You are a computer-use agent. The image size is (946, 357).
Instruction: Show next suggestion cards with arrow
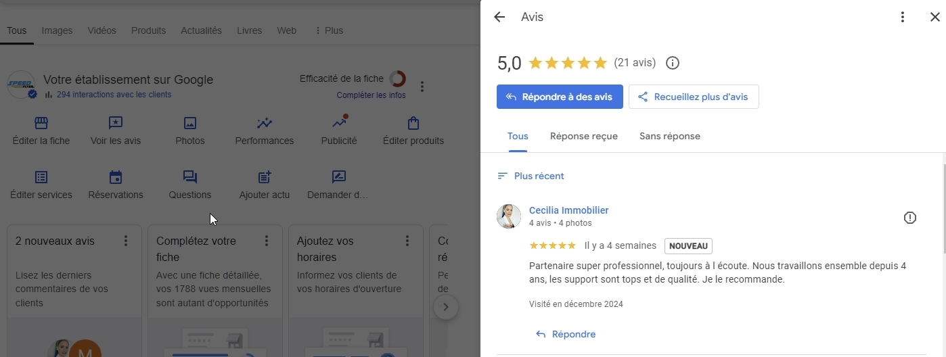[445, 308]
